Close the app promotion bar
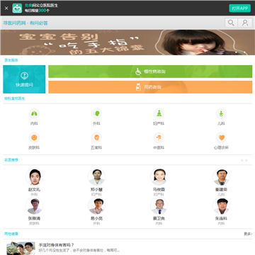This screenshot has height=255, width=255. point(6,8)
